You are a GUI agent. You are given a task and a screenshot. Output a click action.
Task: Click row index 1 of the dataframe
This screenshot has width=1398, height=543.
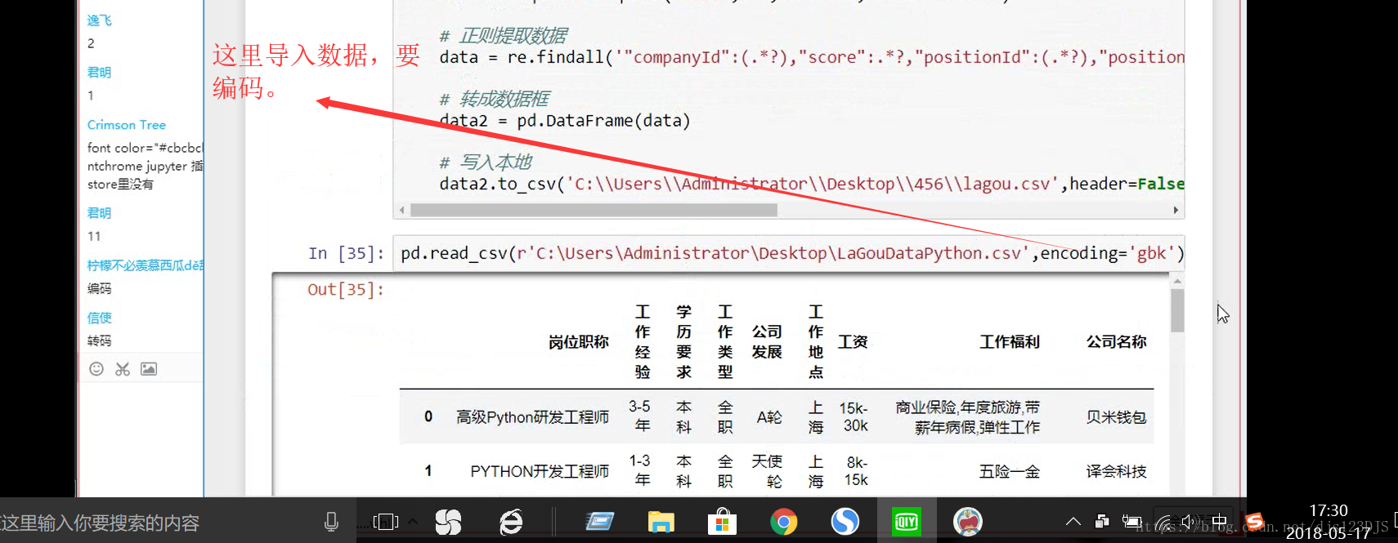(428, 470)
